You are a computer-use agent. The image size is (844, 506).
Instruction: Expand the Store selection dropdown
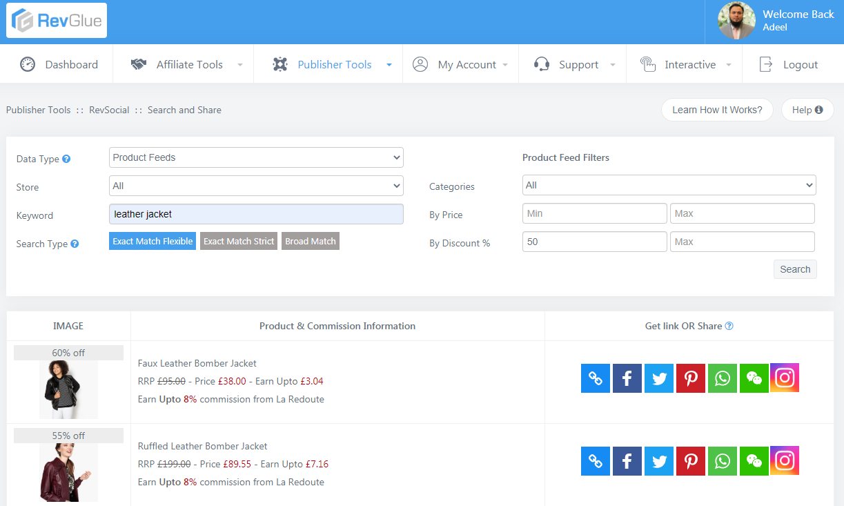pyautogui.click(x=255, y=186)
